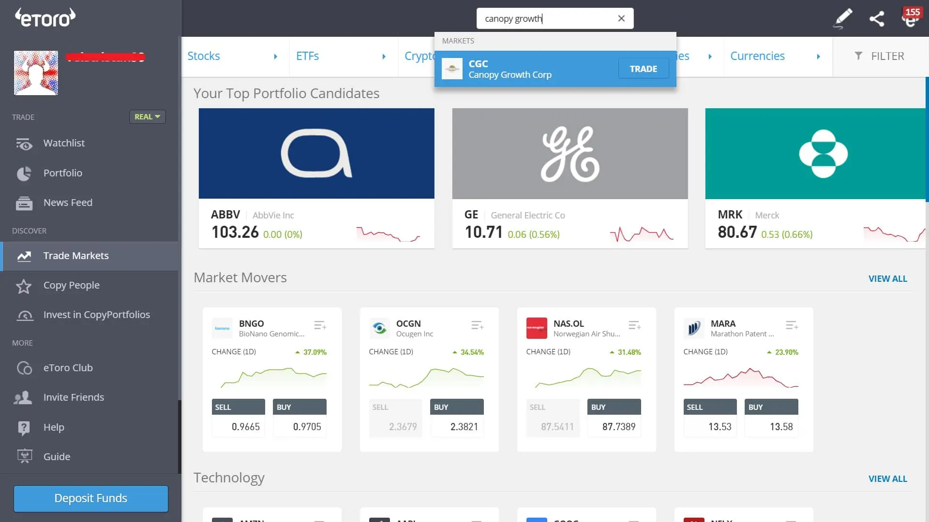
Task: Open the General Electric candidate card
Action: pyautogui.click(x=569, y=178)
